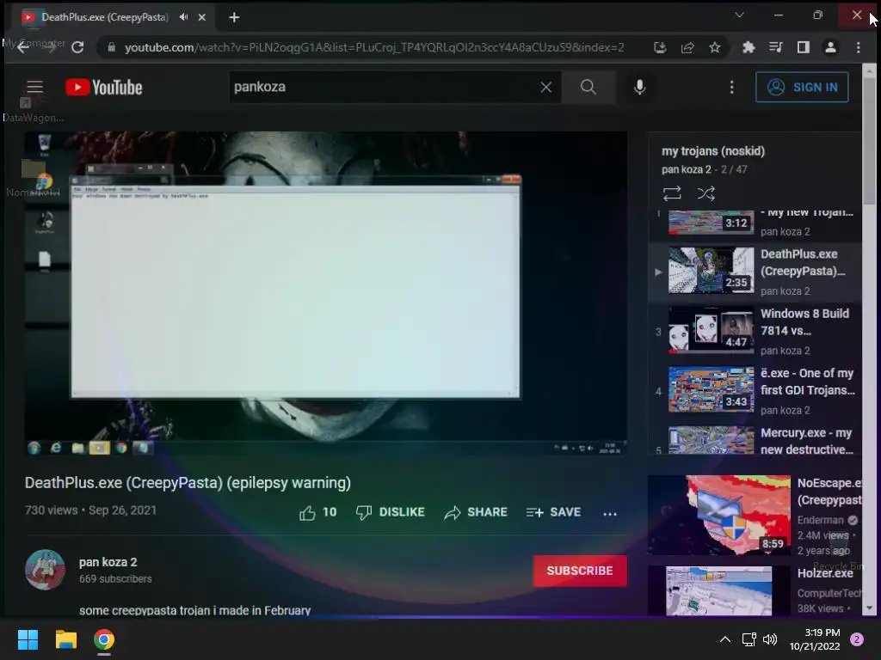
Task: Clear the pankoza search text
Action: [545, 87]
